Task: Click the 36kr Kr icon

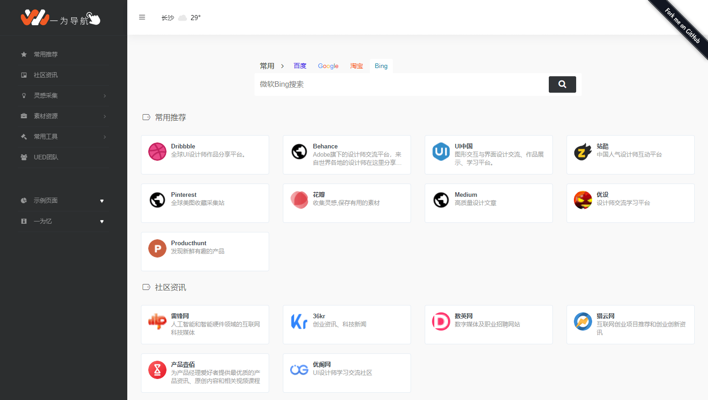Action: (x=299, y=321)
